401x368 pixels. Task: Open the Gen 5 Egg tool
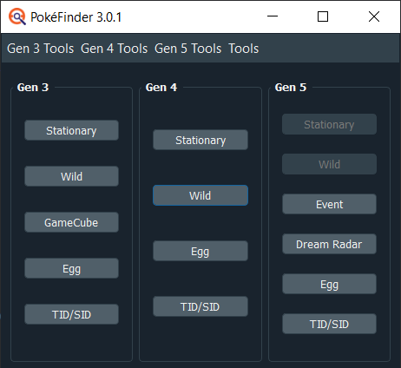(x=329, y=284)
